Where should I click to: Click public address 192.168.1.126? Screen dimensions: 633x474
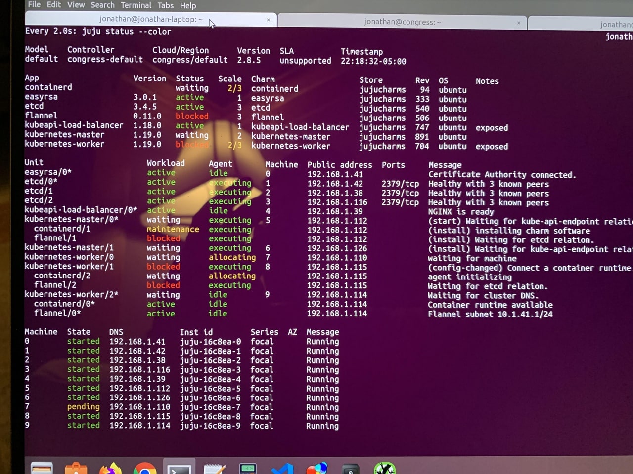click(x=337, y=248)
